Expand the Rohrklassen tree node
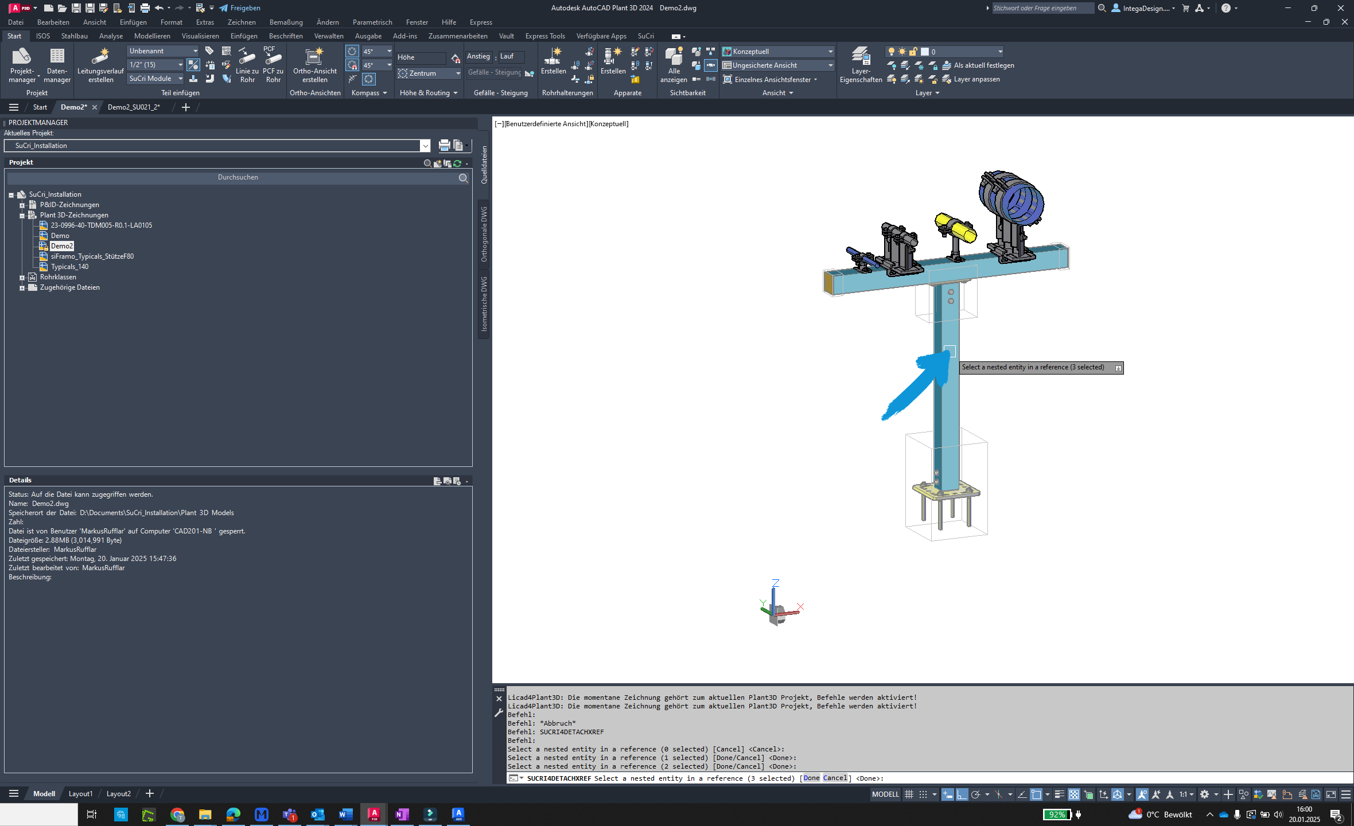Screen dimensions: 1354x826 [x=22, y=278]
